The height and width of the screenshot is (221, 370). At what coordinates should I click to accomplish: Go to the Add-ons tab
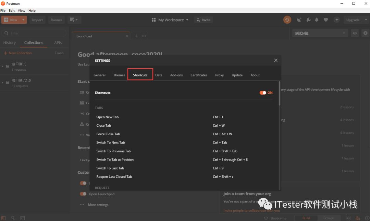tap(176, 75)
